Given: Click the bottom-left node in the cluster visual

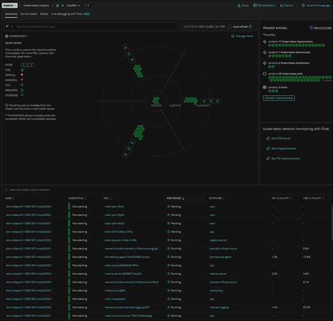Looking at the screenshot, I should point(129,148).
